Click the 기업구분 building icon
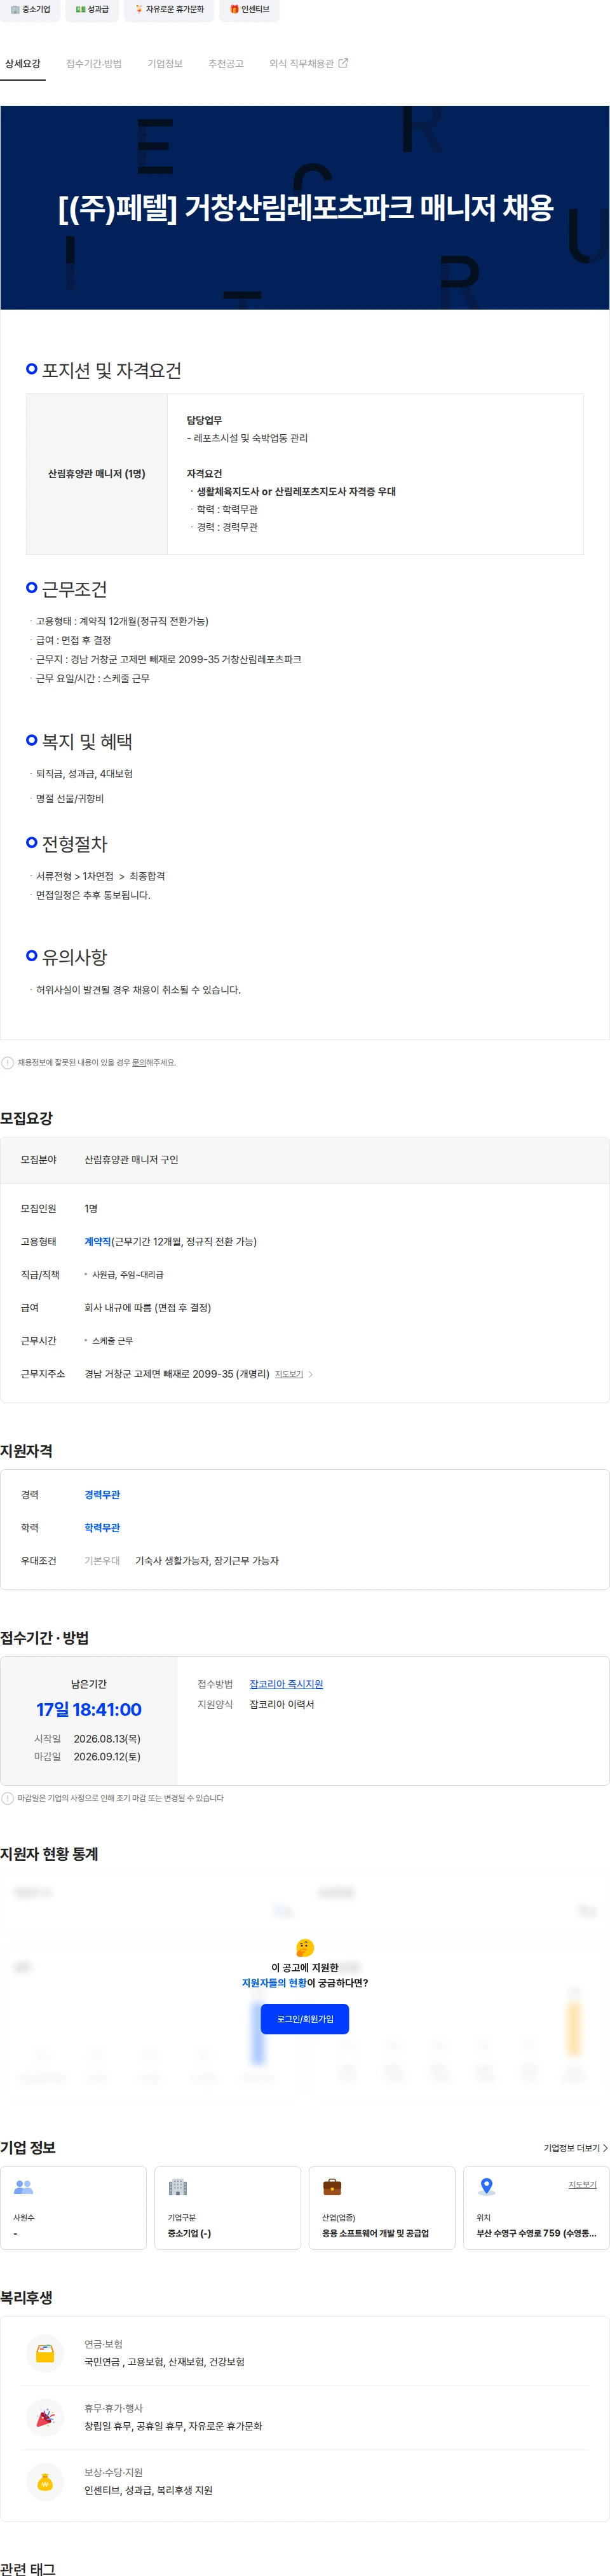 (178, 2187)
